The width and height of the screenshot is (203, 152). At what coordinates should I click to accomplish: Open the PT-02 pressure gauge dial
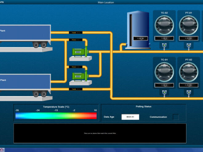(x=189, y=72)
